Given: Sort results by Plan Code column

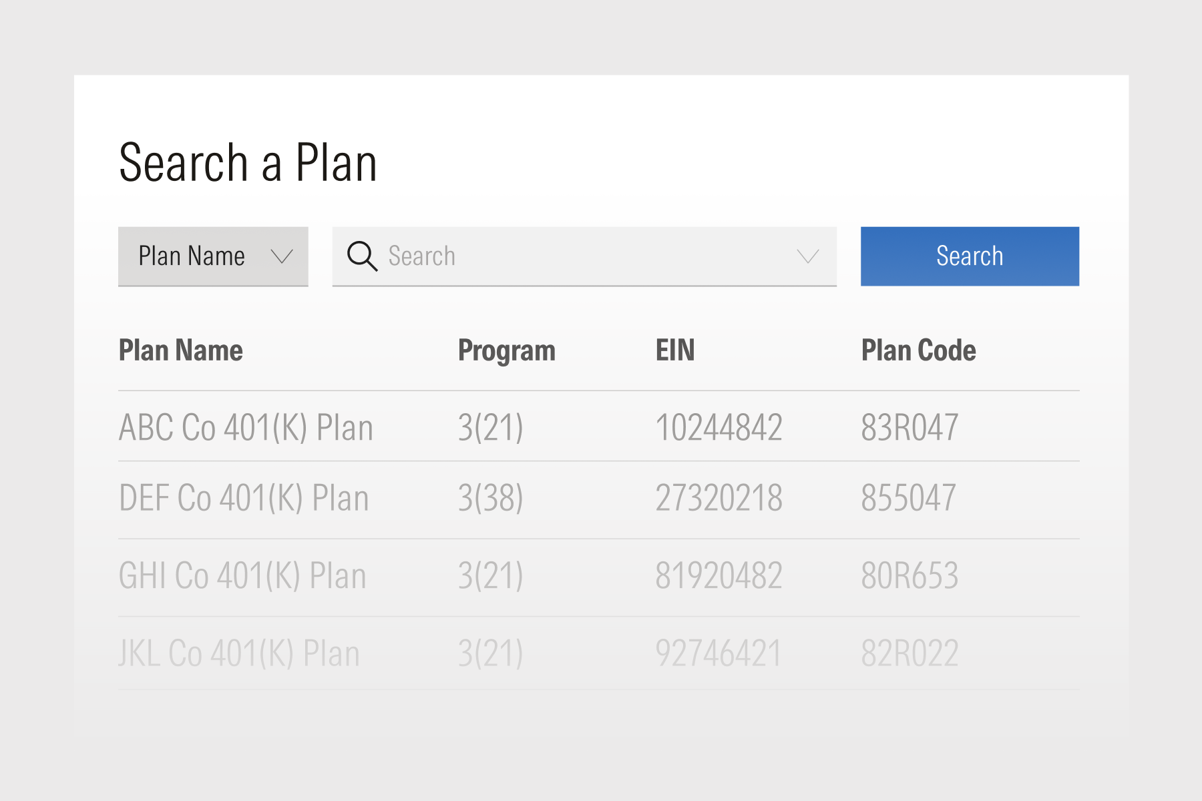Looking at the screenshot, I should [918, 350].
